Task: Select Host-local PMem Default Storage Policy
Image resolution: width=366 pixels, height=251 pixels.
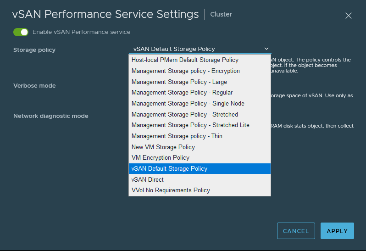Action: 200,60
